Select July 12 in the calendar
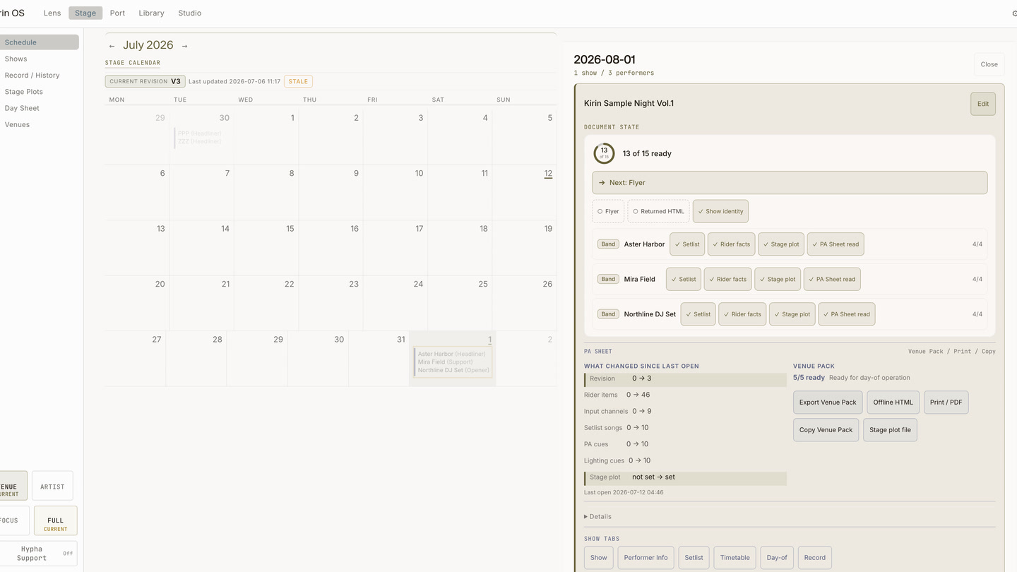Image resolution: width=1017 pixels, height=572 pixels. pyautogui.click(x=548, y=174)
